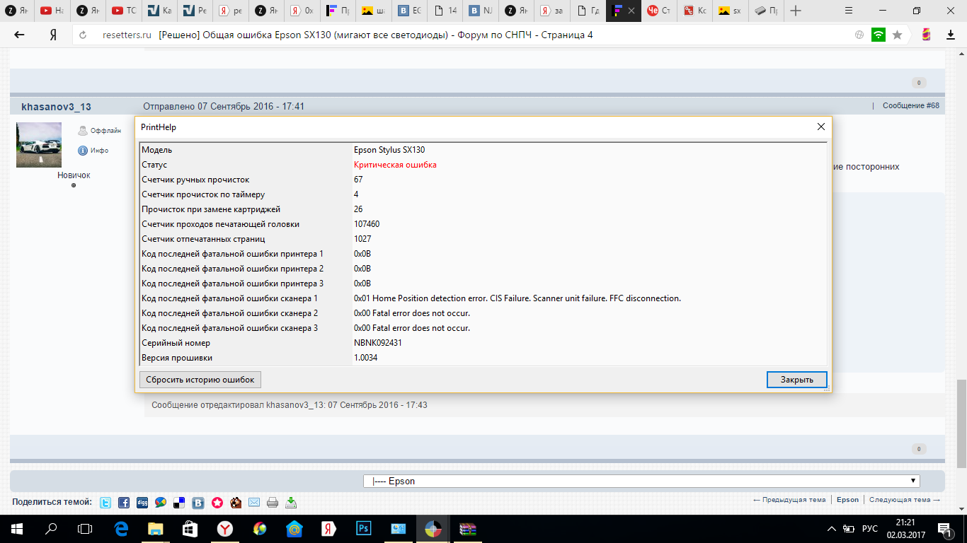The image size is (967, 543).
Task: Share the topic on Delicious
Action: click(180, 503)
